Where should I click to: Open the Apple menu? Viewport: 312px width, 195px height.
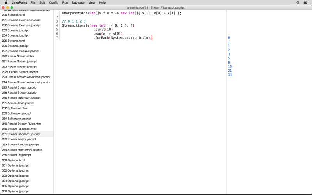(x=6, y=2)
